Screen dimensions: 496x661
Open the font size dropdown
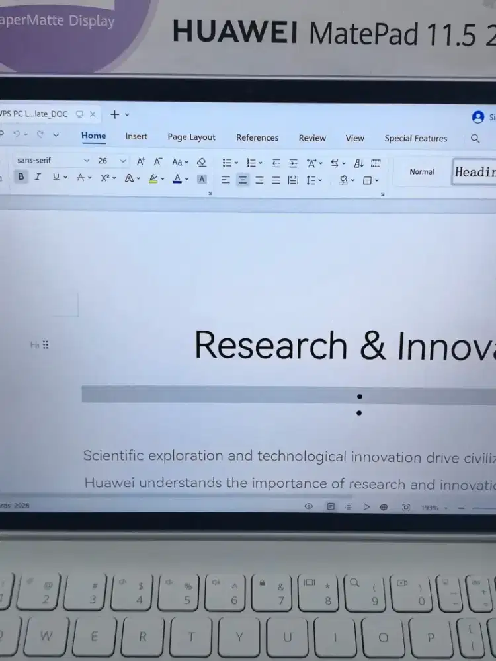[123, 161]
